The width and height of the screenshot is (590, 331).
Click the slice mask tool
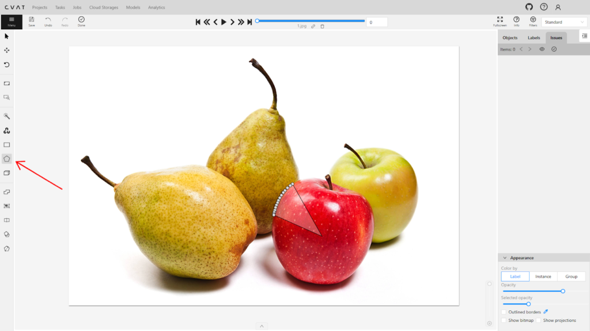tap(7, 248)
